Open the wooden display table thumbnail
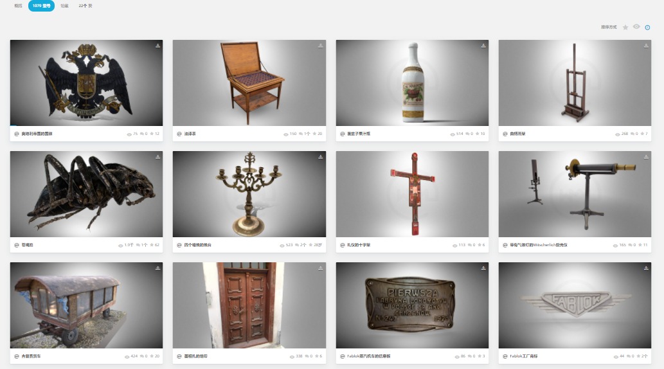 click(x=249, y=83)
